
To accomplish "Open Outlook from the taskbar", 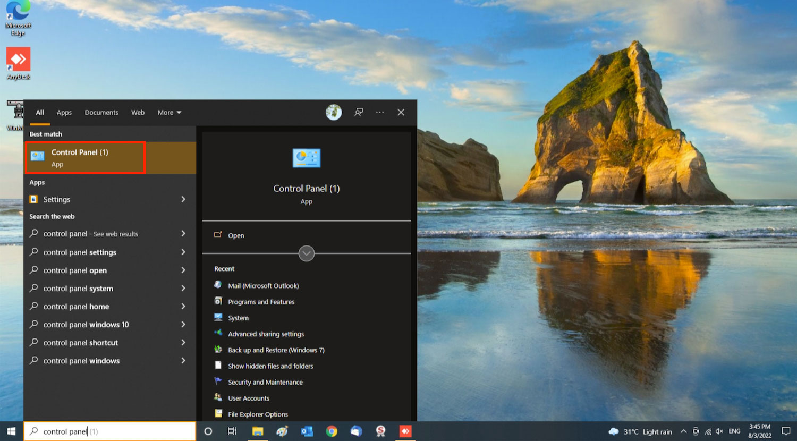I will (x=307, y=431).
